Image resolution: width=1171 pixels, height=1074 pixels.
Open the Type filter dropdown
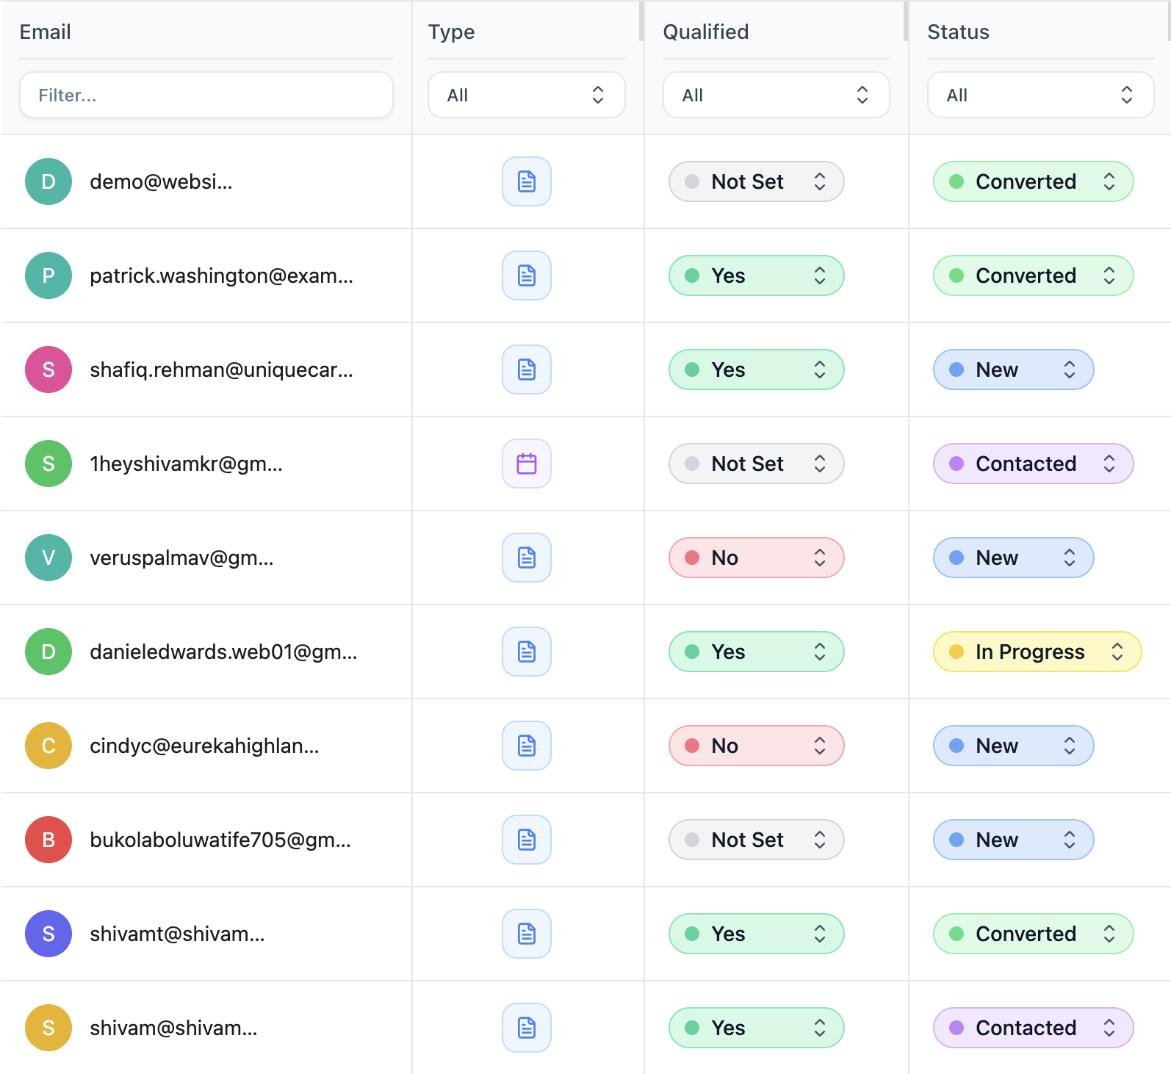point(527,95)
